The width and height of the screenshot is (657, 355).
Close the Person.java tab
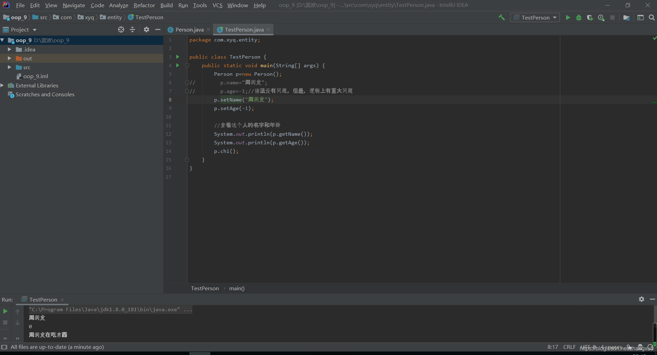coord(208,29)
